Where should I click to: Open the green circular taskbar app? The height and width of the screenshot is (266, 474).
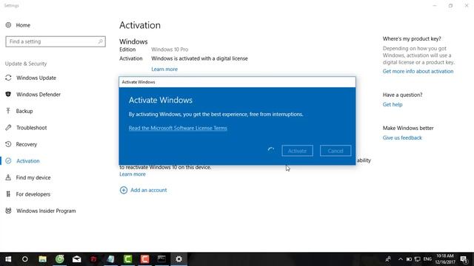(60, 259)
